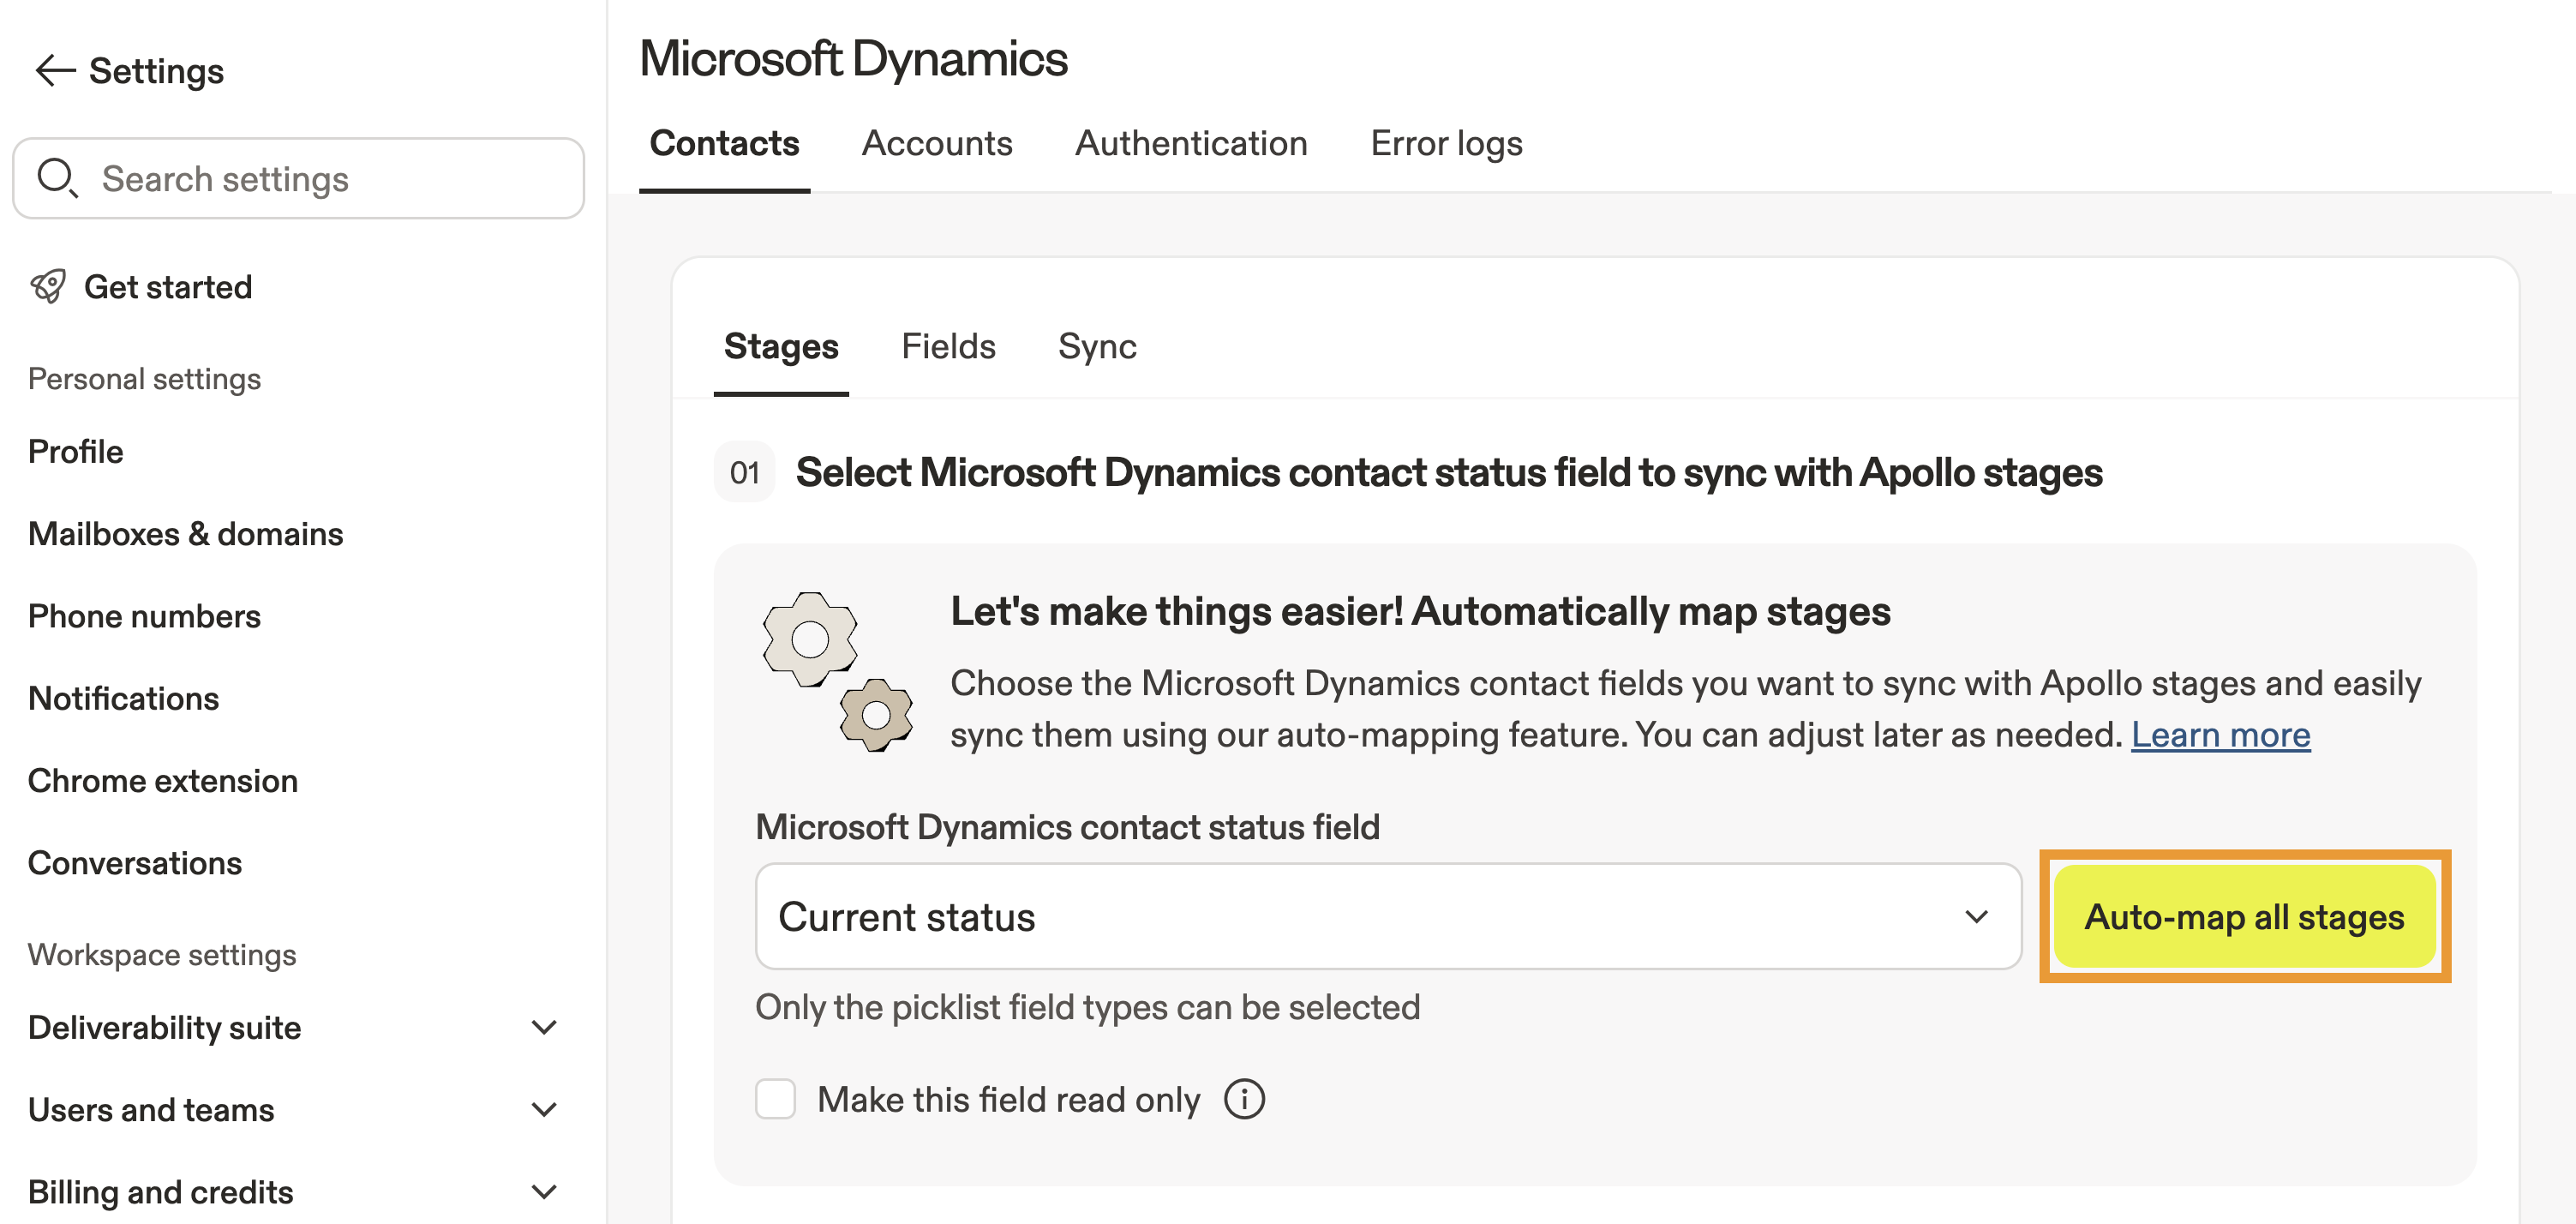Click the gears illustration in auto-map panel
Viewport: 2576px width, 1224px height.
click(x=836, y=671)
